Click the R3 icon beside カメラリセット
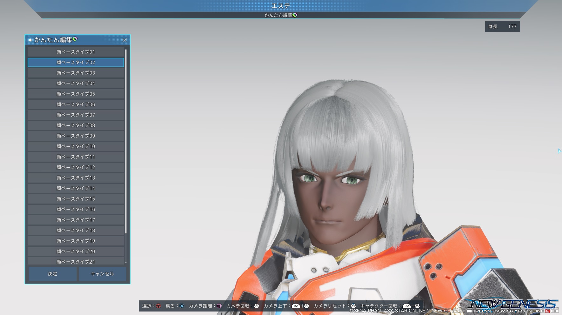Screen dimensions: 562x315 coord(353,306)
